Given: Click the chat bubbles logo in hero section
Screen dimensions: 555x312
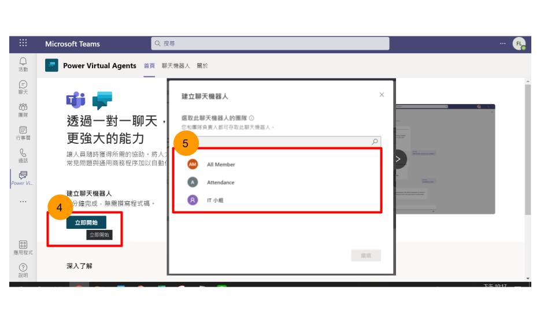Looking at the screenshot, I should pyautogui.click(x=102, y=100).
